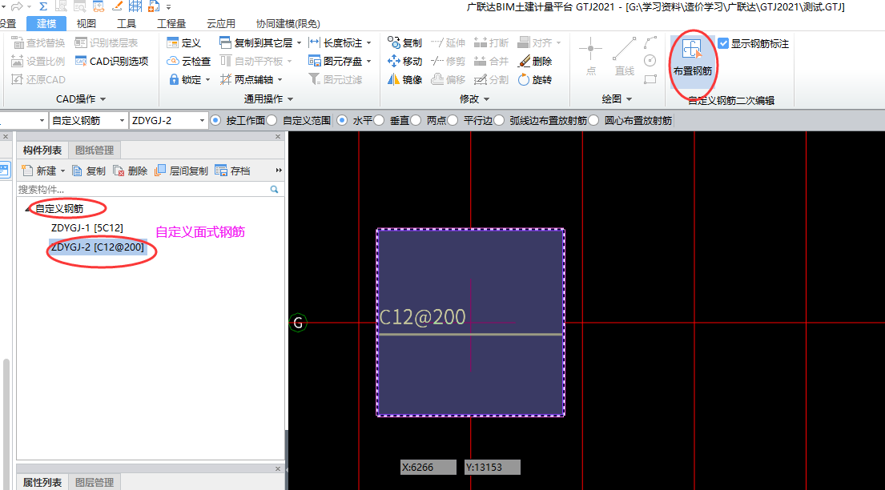Click 存档 in component list toolbar
Viewport: 885px width, 490px height.
(232, 171)
